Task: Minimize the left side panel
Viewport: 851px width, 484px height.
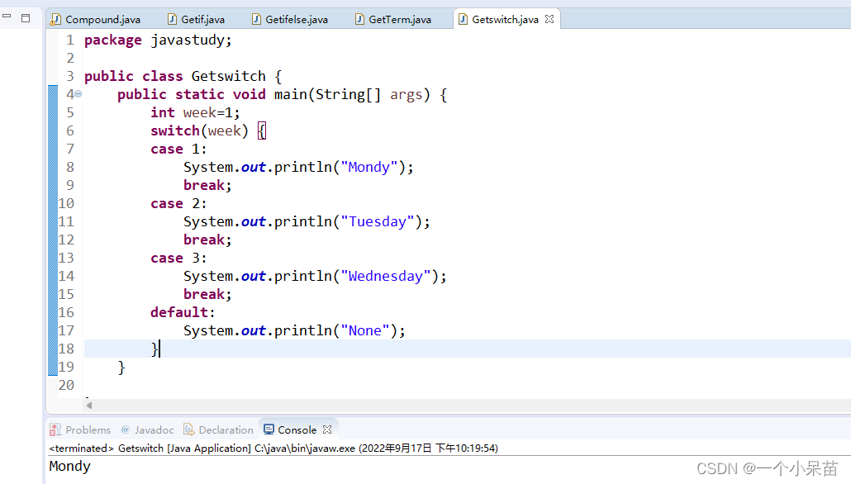Action: [x=7, y=17]
